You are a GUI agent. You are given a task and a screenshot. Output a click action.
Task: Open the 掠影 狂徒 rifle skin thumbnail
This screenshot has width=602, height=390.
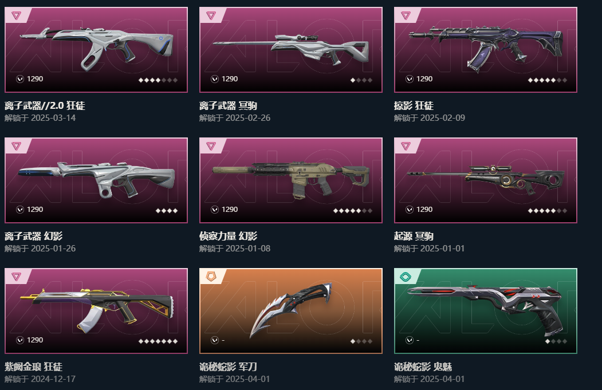click(486, 50)
